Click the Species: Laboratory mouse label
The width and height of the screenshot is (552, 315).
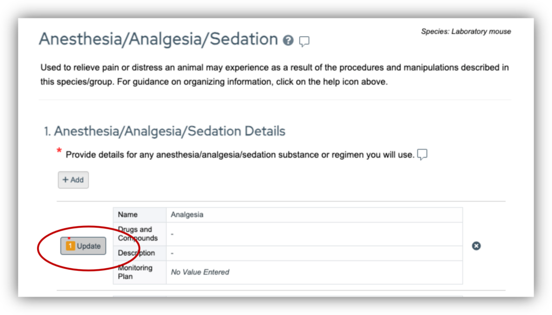(x=466, y=31)
